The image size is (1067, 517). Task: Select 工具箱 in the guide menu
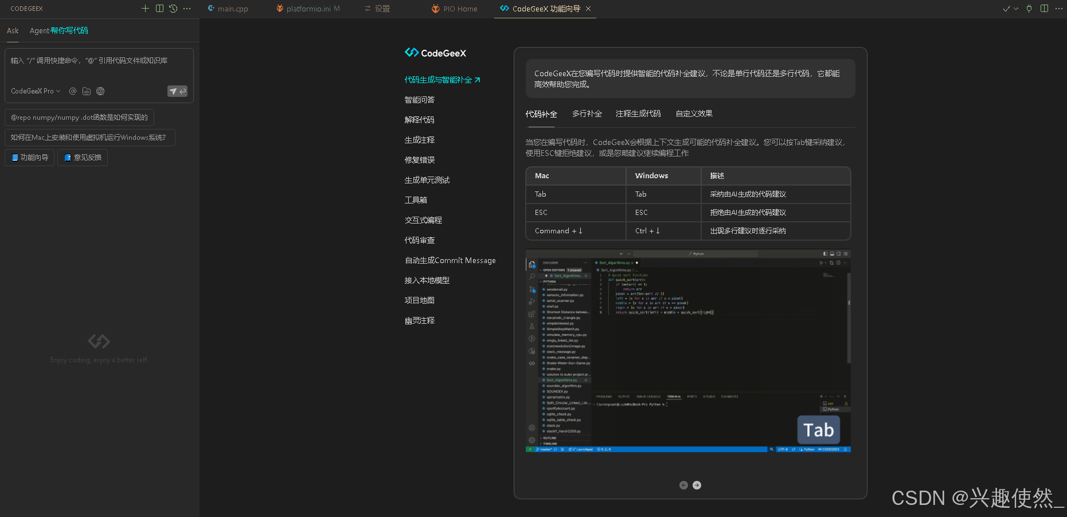416,200
